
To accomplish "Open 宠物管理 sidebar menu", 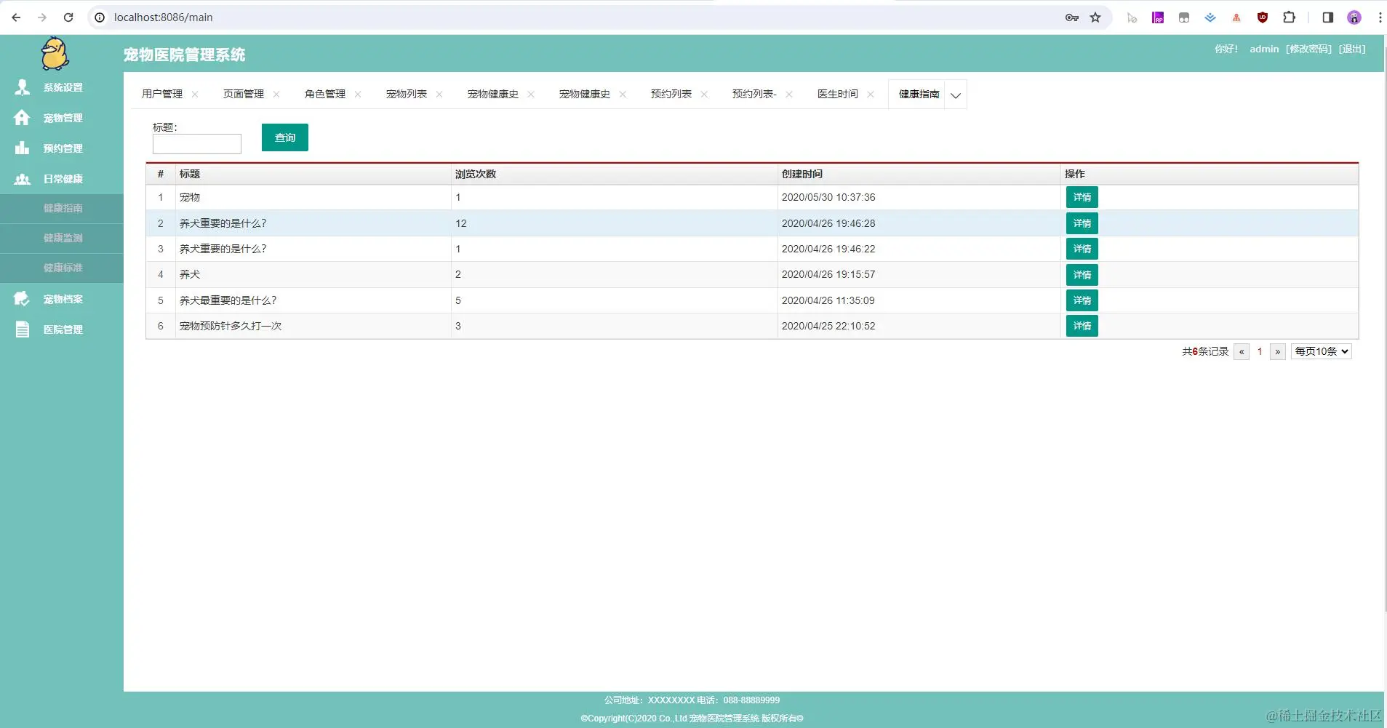I will [x=62, y=118].
